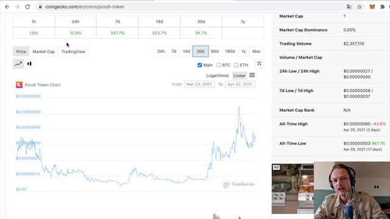Expand the chart to fullscreen
This screenshot has width=390, height=219.
(259, 64)
